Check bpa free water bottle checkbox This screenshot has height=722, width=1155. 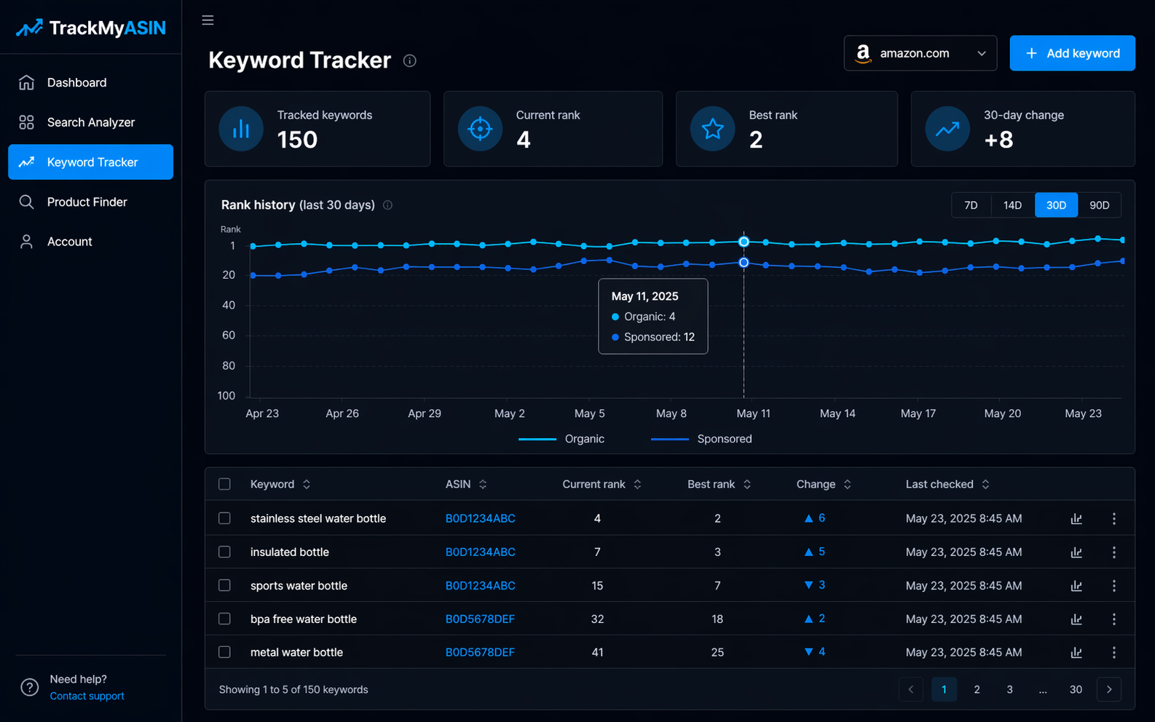224,619
